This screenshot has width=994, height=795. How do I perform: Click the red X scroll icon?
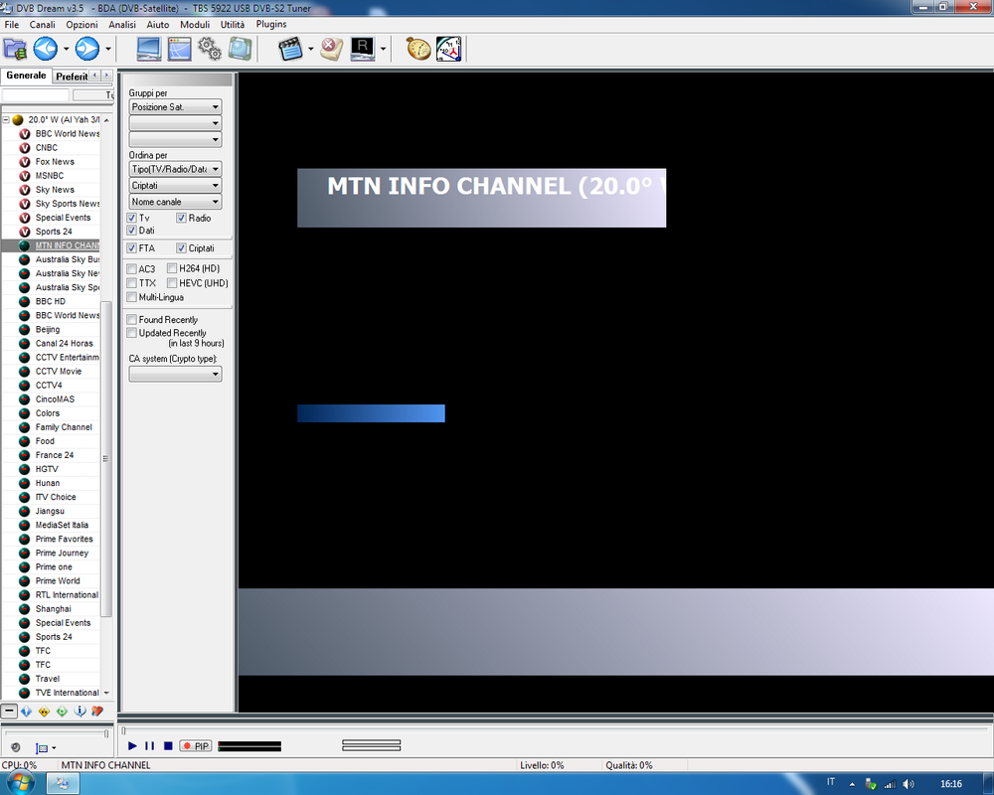coord(331,49)
